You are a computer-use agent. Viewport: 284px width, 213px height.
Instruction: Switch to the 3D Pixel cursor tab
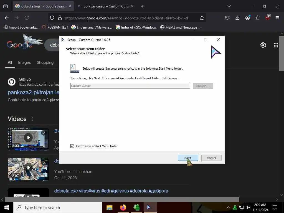point(106,6)
